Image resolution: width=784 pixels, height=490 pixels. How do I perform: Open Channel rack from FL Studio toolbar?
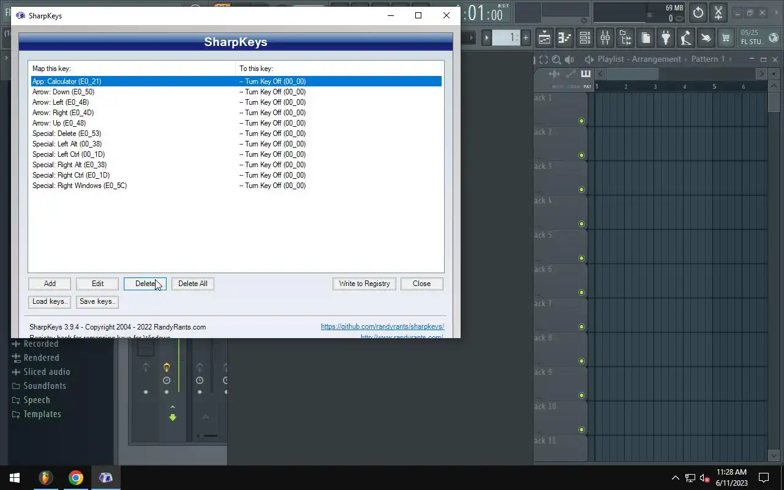585,38
